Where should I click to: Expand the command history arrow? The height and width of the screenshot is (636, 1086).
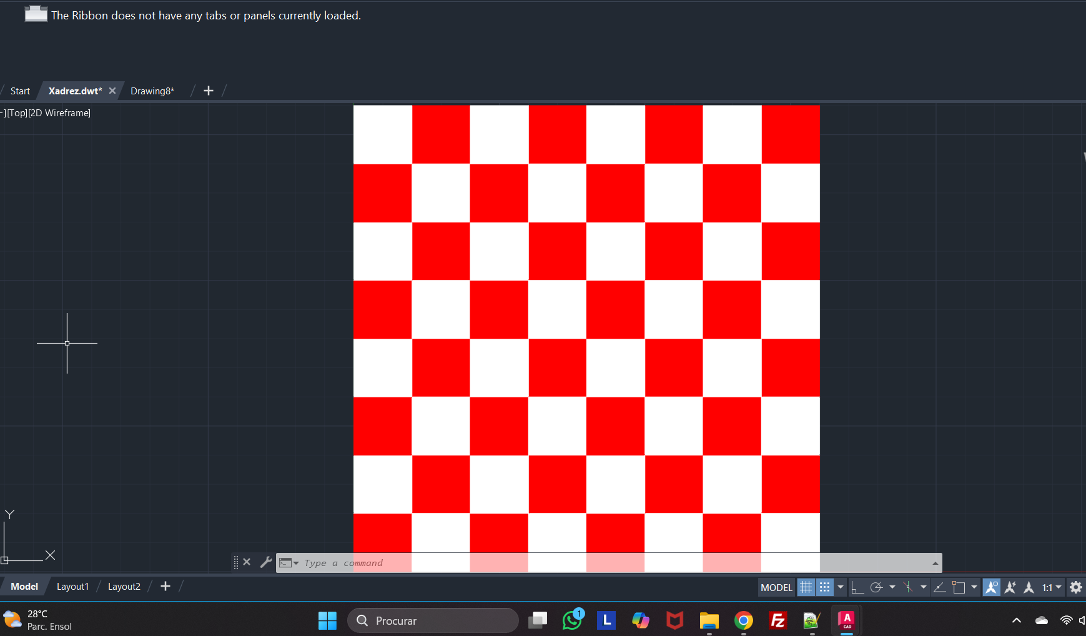(935, 563)
